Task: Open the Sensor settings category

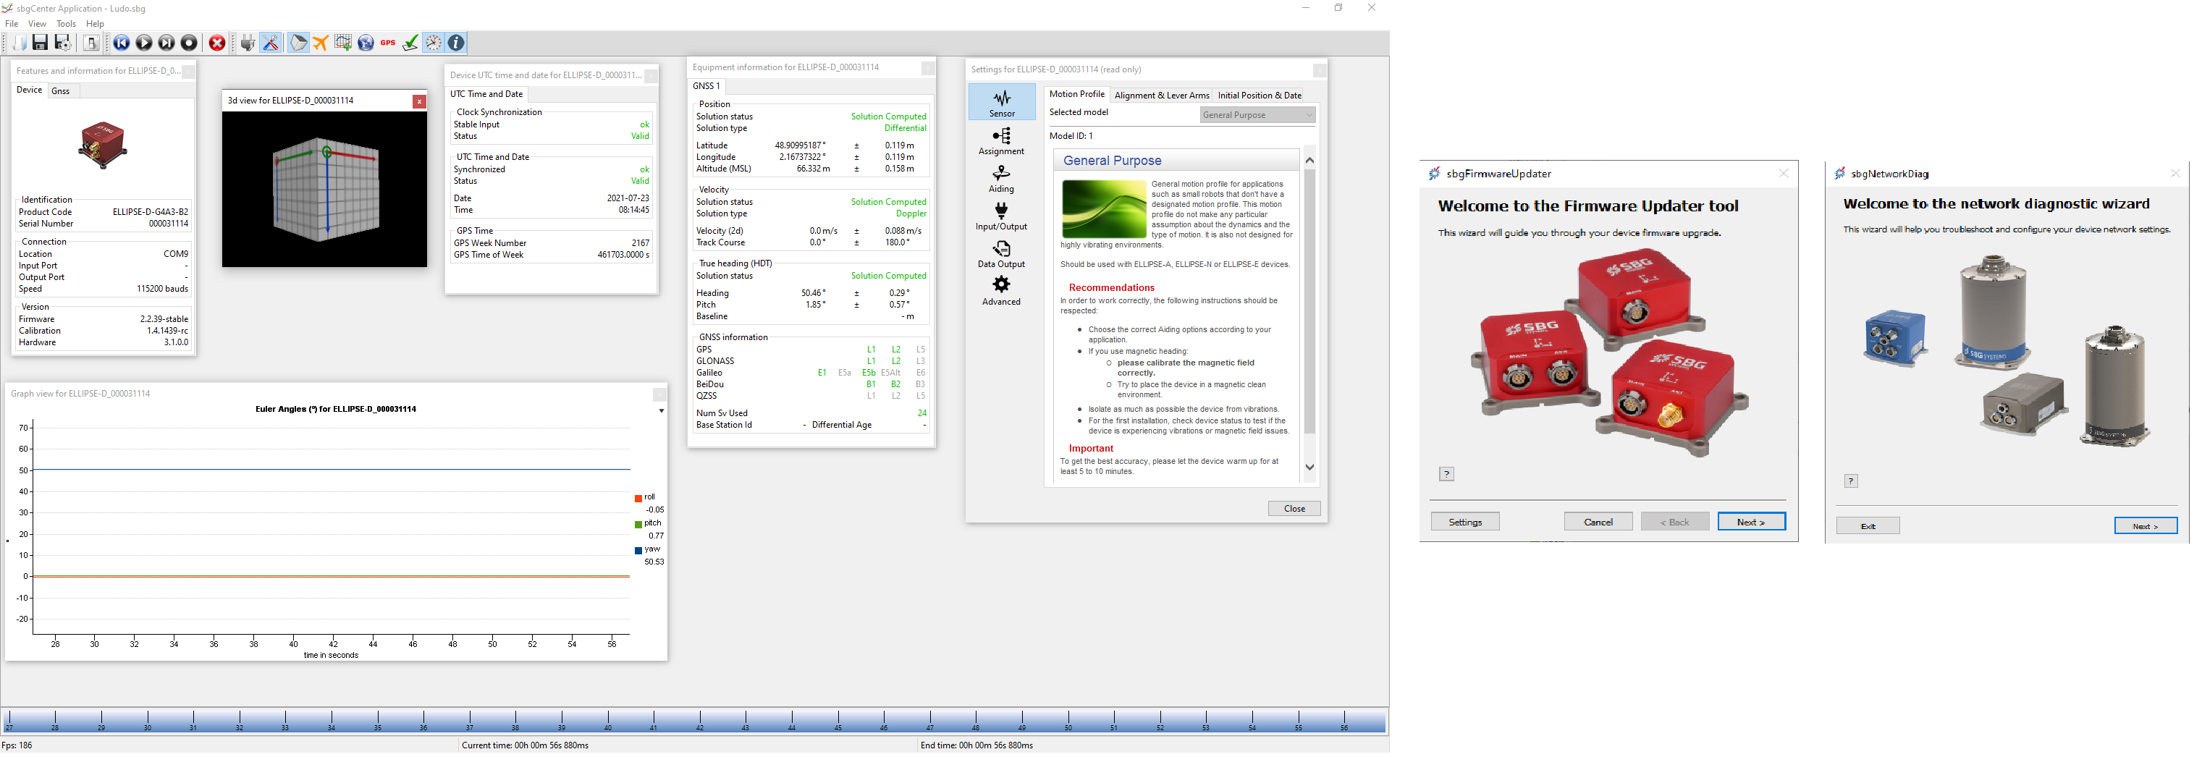Action: [x=1002, y=103]
